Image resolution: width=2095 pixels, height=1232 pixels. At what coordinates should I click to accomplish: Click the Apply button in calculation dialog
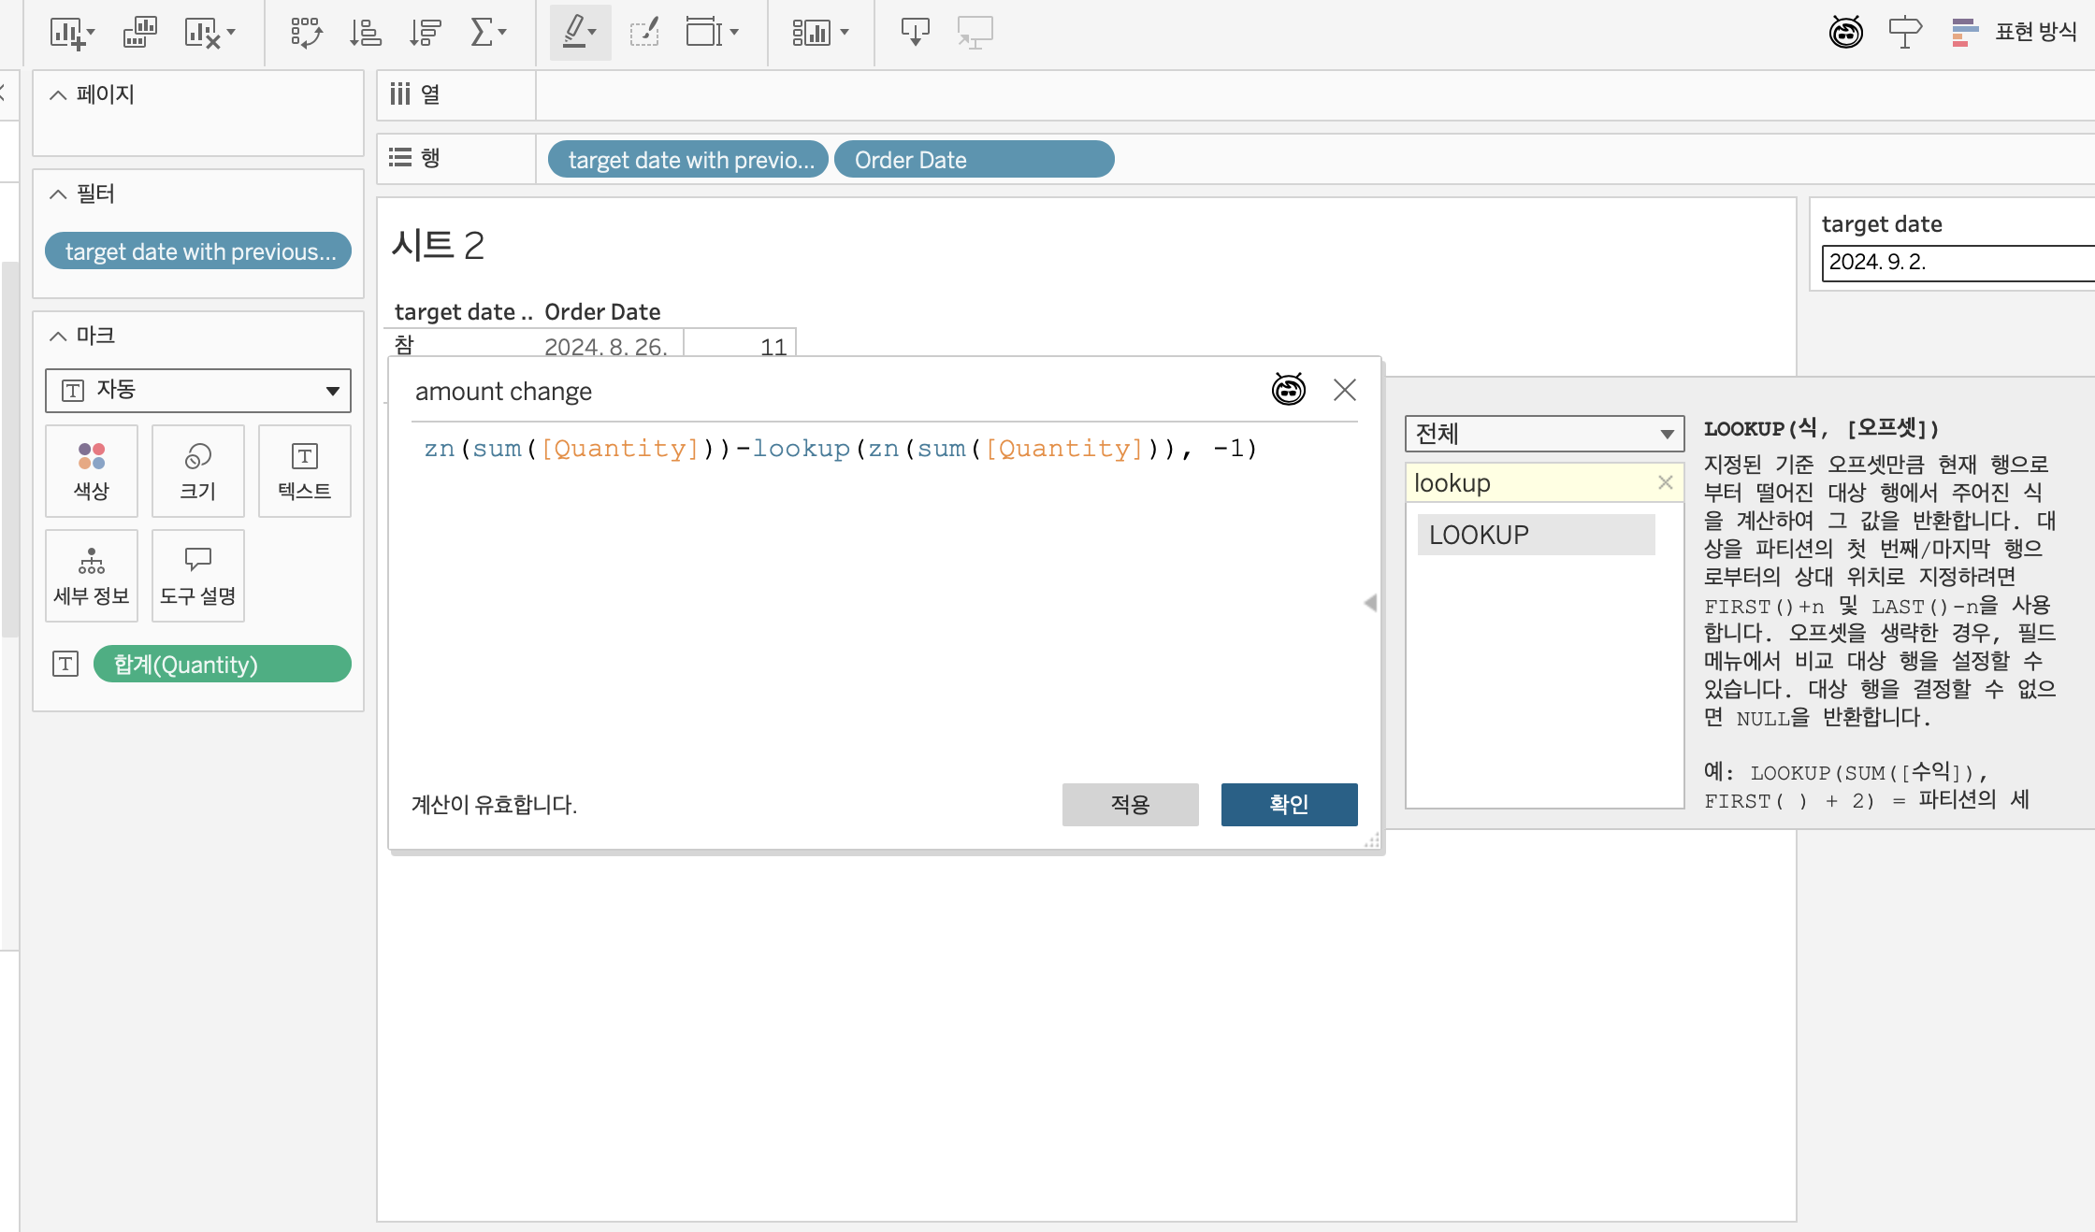(x=1130, y=804)
